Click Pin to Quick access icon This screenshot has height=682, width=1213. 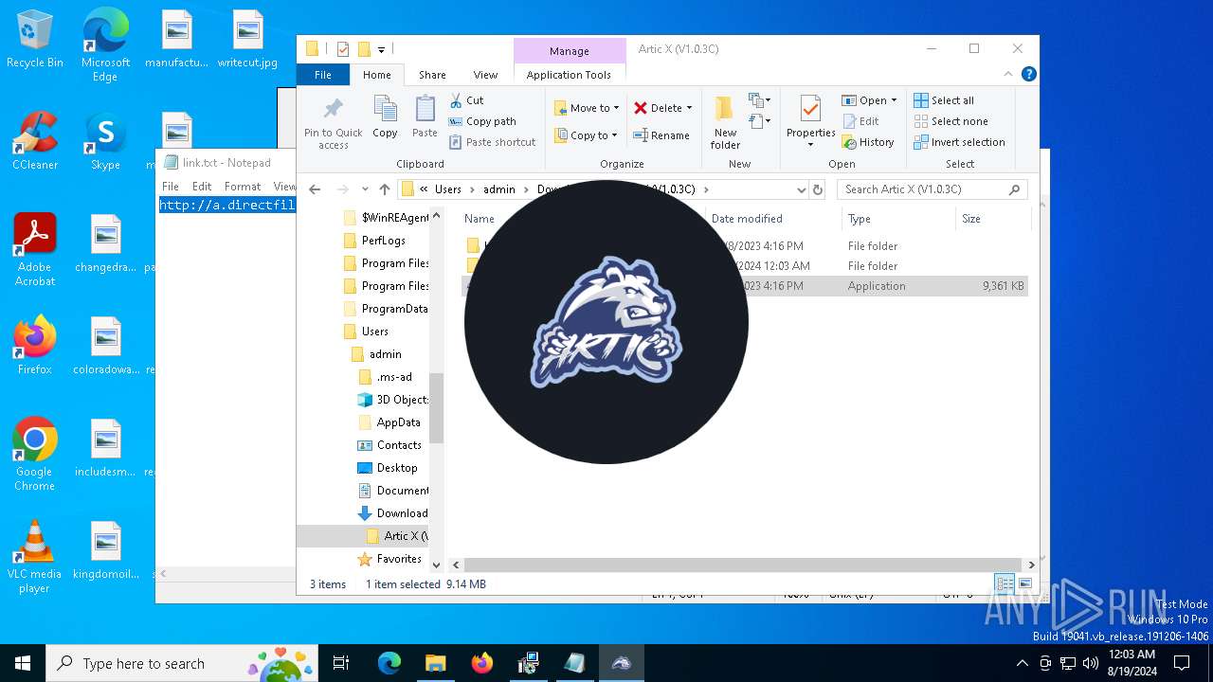pos(333,122)
